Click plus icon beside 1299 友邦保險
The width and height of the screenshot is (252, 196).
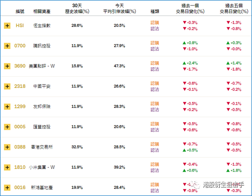coord(7,107)
